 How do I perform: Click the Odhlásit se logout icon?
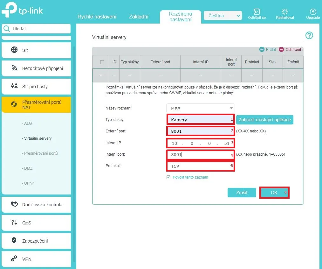click(x=257, y=12)
